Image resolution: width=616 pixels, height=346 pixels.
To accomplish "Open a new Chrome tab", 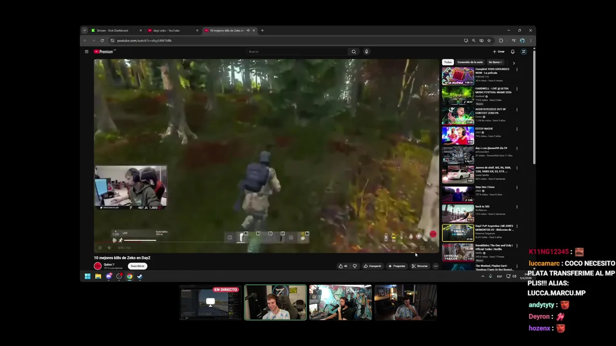I will (262, 30).
